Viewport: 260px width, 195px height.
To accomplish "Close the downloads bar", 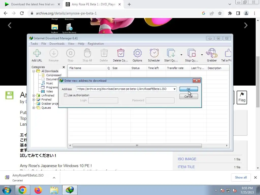I will (x=255, y=177).
